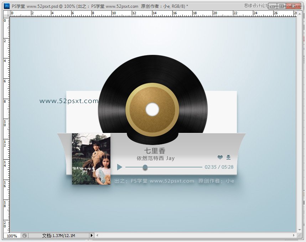This screenshot has width=306, height=242.
Task: Click the heart favorite icon
Action: point(220,157)
